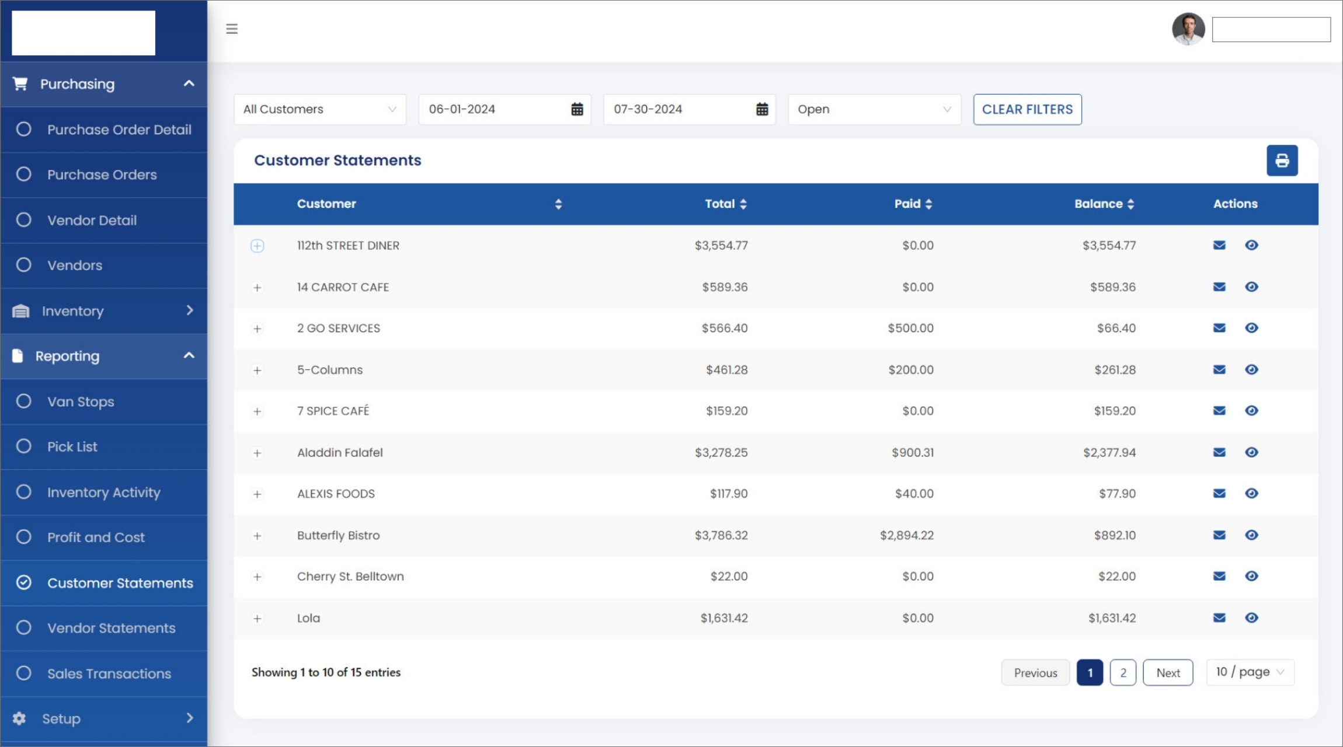Image resolution: width=1343 pixels, height=747 pixels.
Task: Go to the Next page
Action: point(1168,672)
